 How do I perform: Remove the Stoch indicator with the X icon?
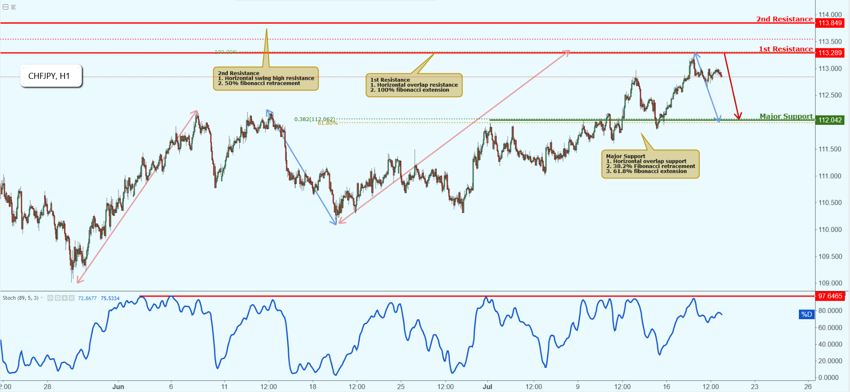72,298
